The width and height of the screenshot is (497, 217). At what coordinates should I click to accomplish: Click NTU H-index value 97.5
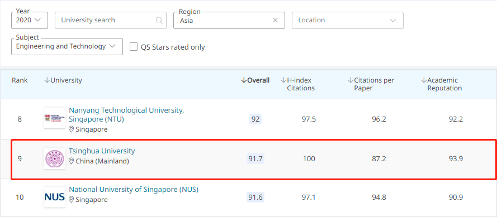tap(309, 119)
